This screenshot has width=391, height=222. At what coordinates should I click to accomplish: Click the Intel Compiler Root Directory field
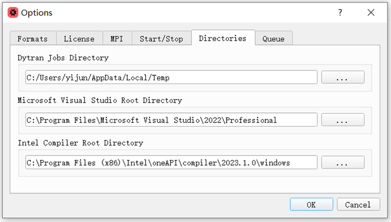[171, 163]
